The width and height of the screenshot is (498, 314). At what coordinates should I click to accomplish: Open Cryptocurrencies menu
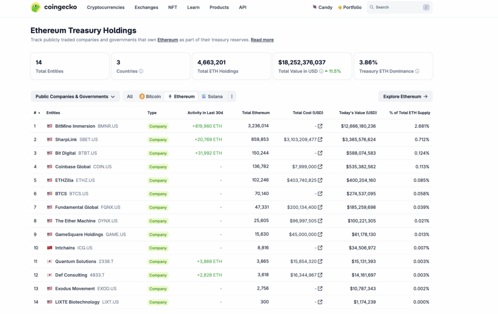pos(106,7)
